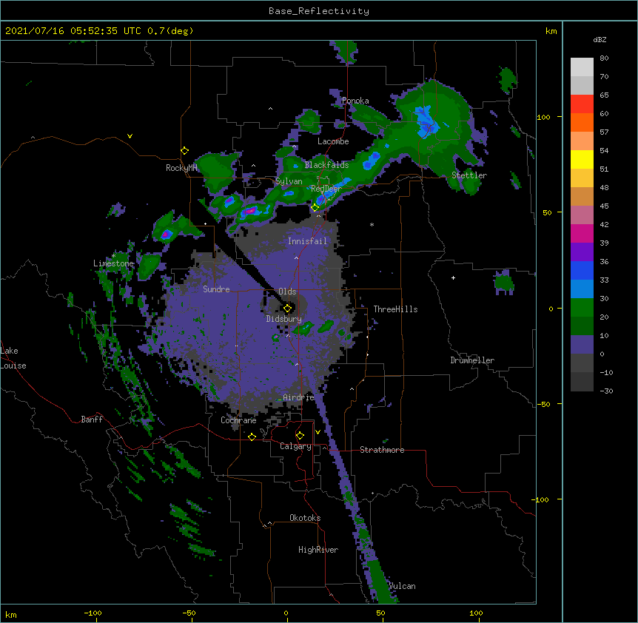Click the HighRiver town label
The image size is (638, 623).
(x=318, y=550)
